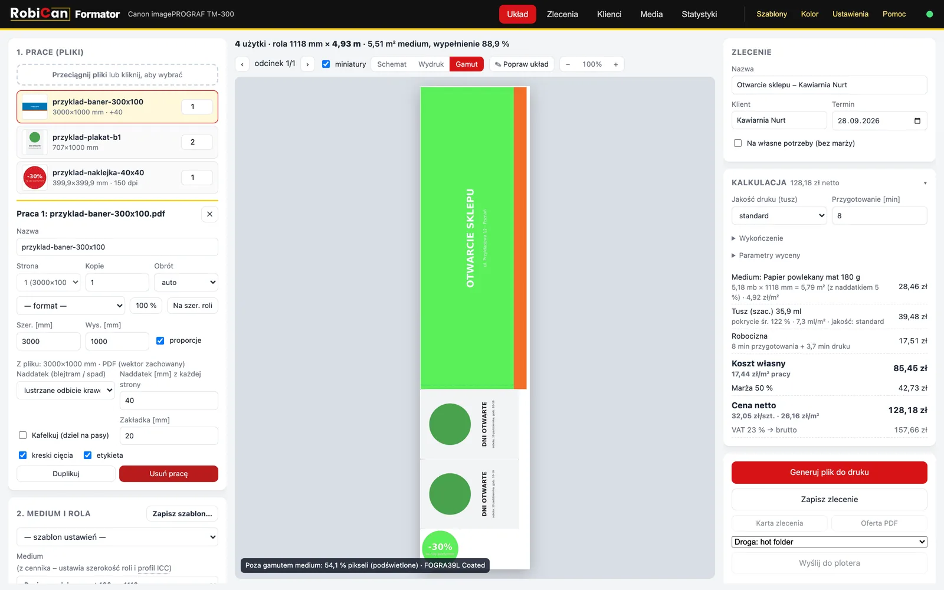Open the Obrót rotation dropdown
Image resolution: width=944 pixels, height=590 pixels.
(x=186, y=283)
